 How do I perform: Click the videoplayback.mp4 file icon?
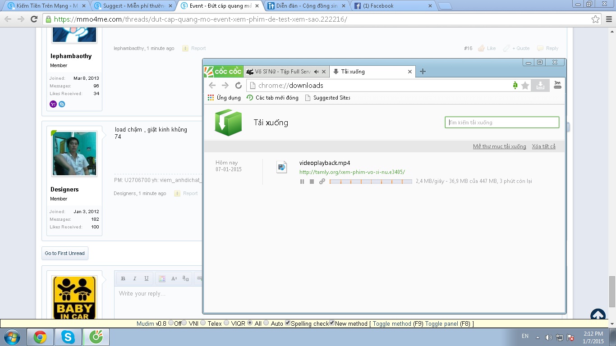[x=282, y=167]
